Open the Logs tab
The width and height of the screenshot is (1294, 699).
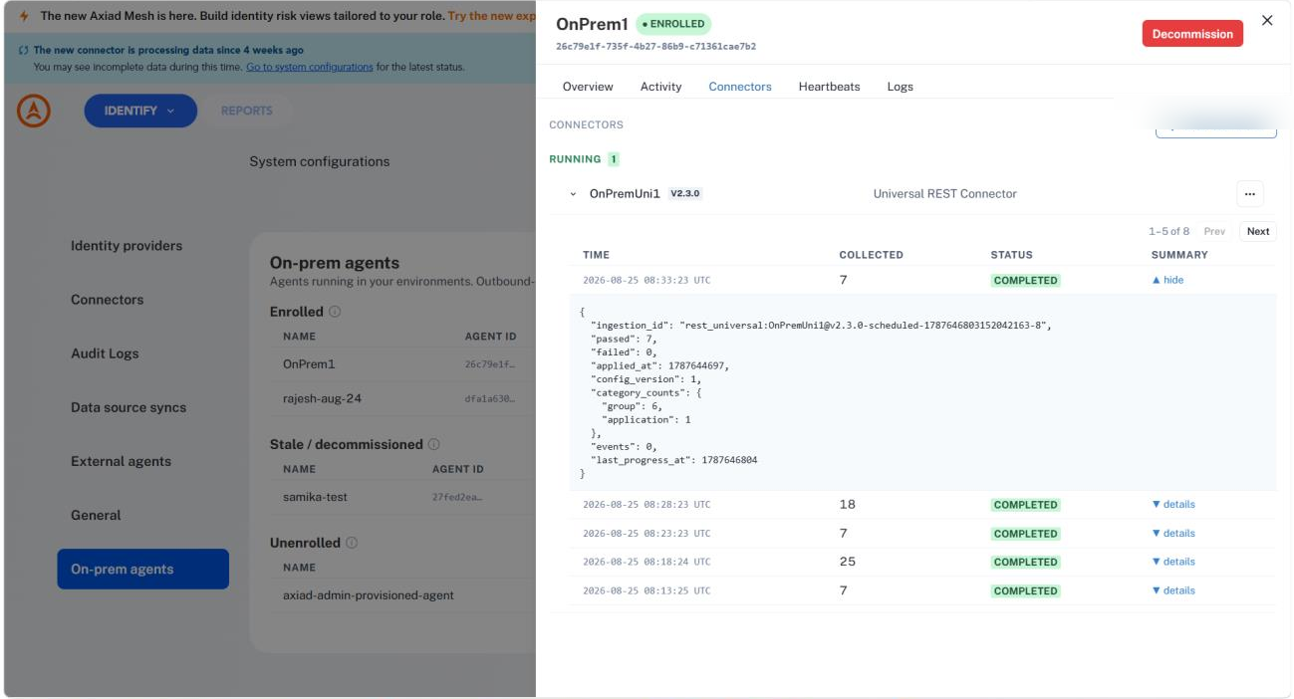coord(900,87)
